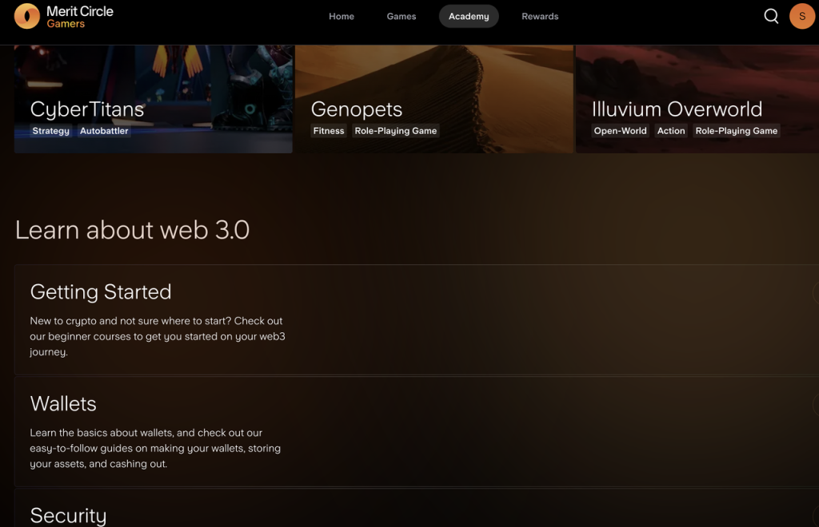Screen dimensions: 819x527
Task: Click the Open-World tag on Illuvium Overworld
Action: point(620,131)
